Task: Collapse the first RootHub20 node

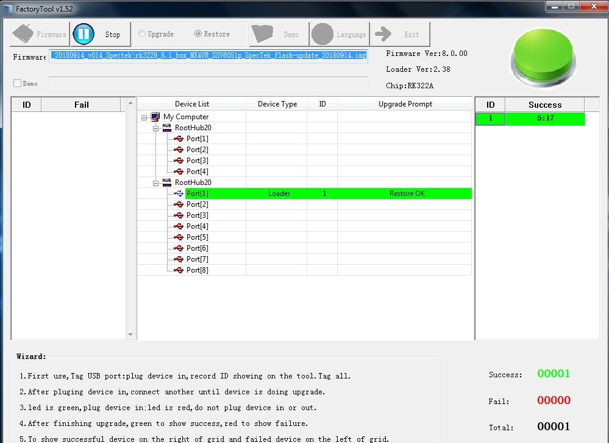Action: [155, 128]
